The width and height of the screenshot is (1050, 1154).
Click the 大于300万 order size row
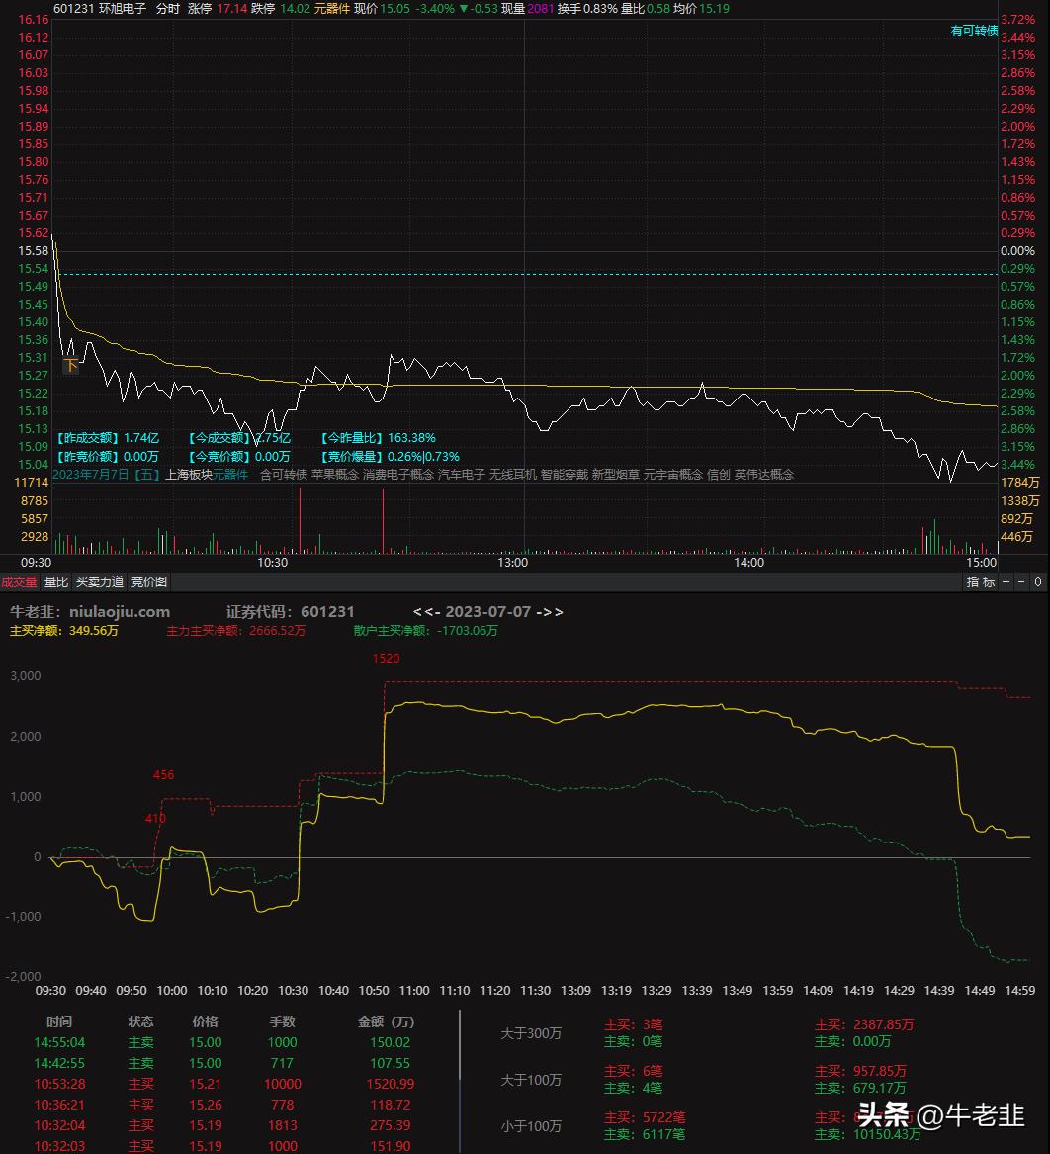point(532,1033)
